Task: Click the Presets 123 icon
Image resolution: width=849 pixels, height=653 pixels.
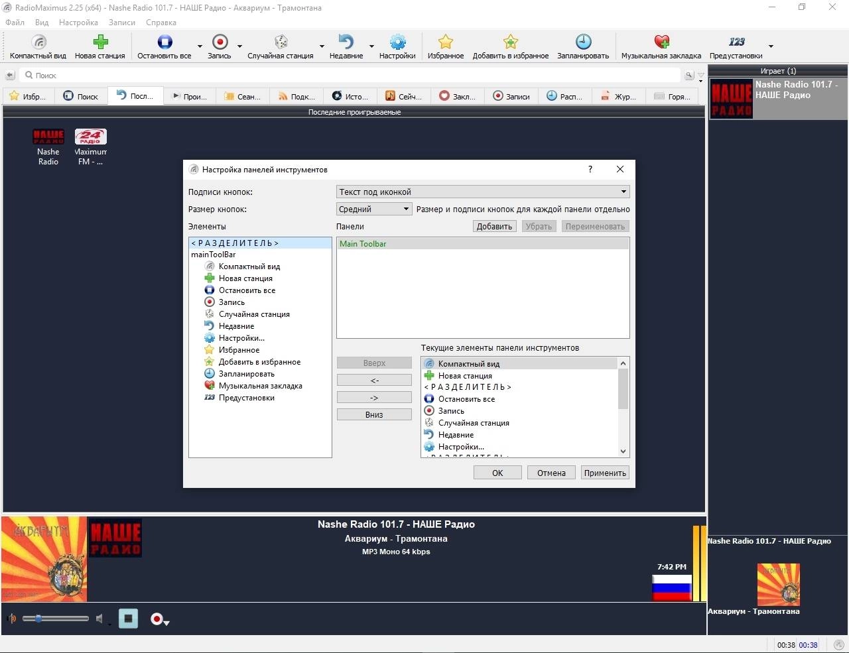Action: (736, 42)
